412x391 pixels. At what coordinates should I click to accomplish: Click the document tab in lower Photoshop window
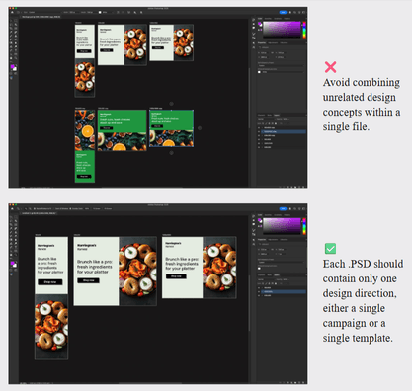pyautogui.click(x=39, y=213)
